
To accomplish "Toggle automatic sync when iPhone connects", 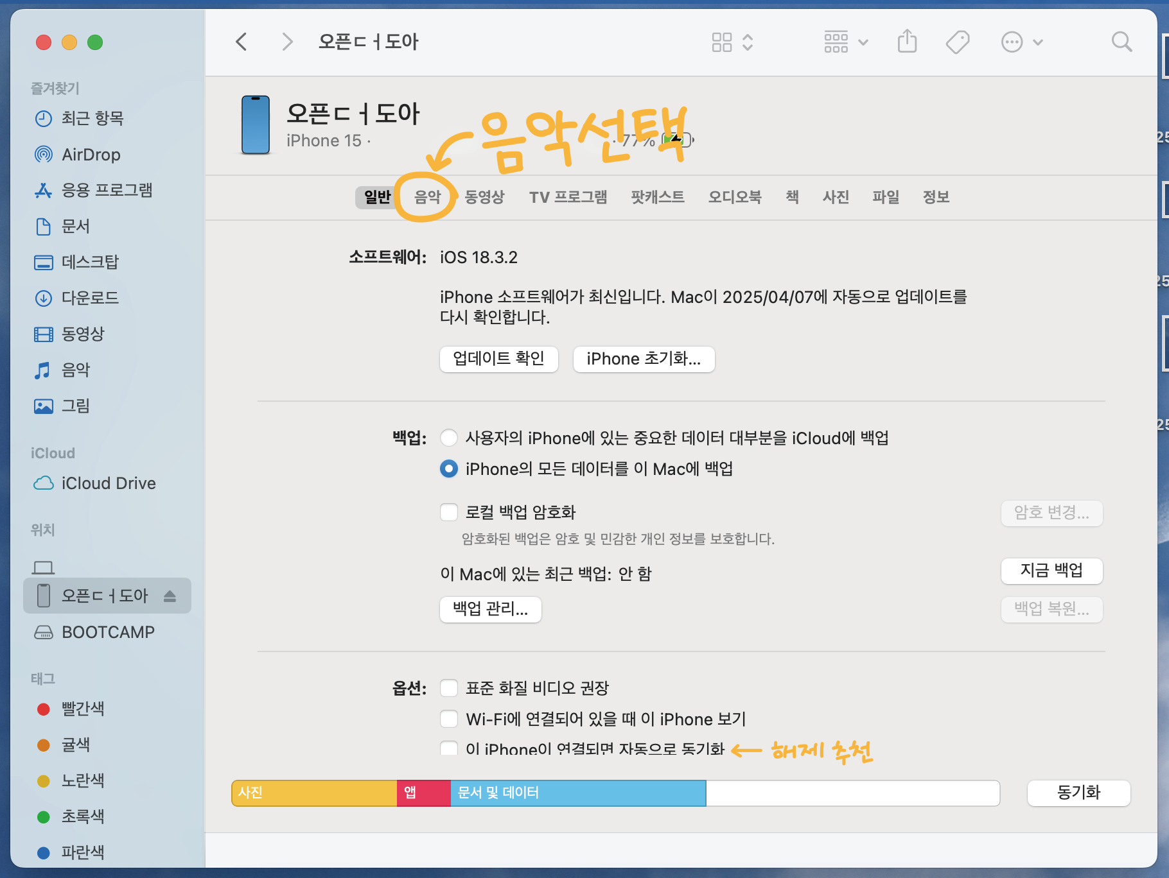I will 449,748.
